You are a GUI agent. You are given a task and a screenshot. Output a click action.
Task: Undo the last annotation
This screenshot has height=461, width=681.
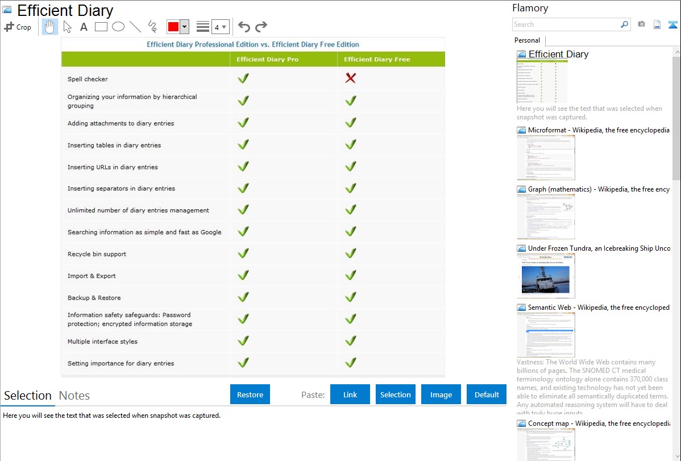tap(244, 27)
